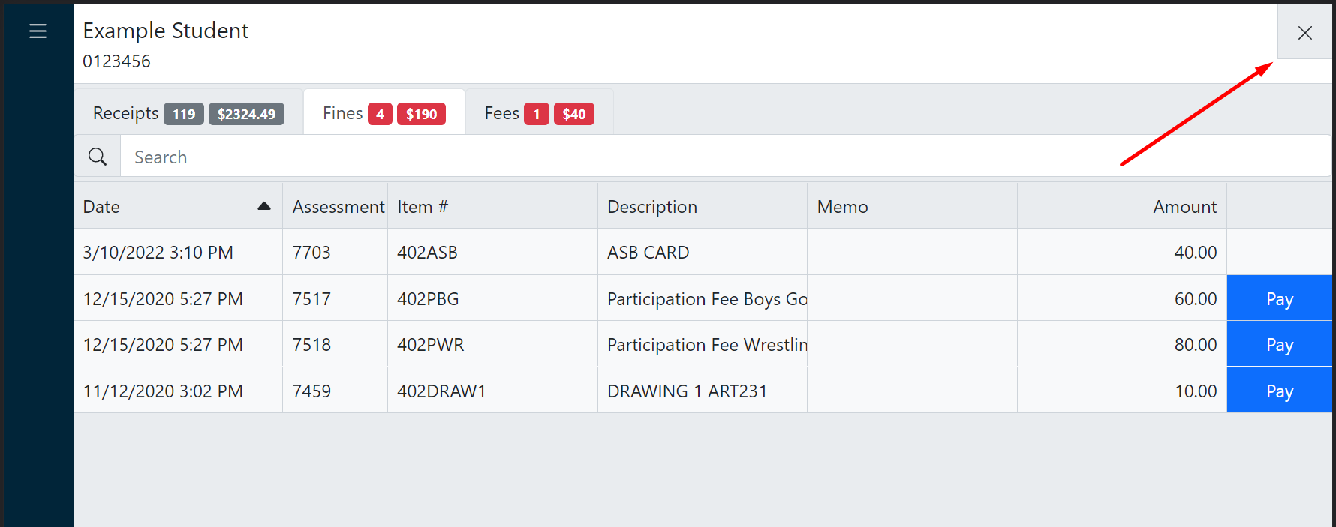Select assessment number 7459
This screenshot has width=1336, height=527.
pos(335,391)
